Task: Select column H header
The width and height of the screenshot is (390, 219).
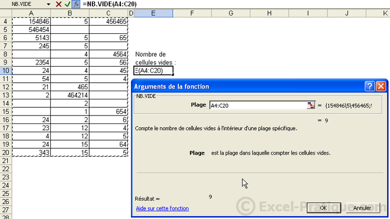Action: [269, 13]
